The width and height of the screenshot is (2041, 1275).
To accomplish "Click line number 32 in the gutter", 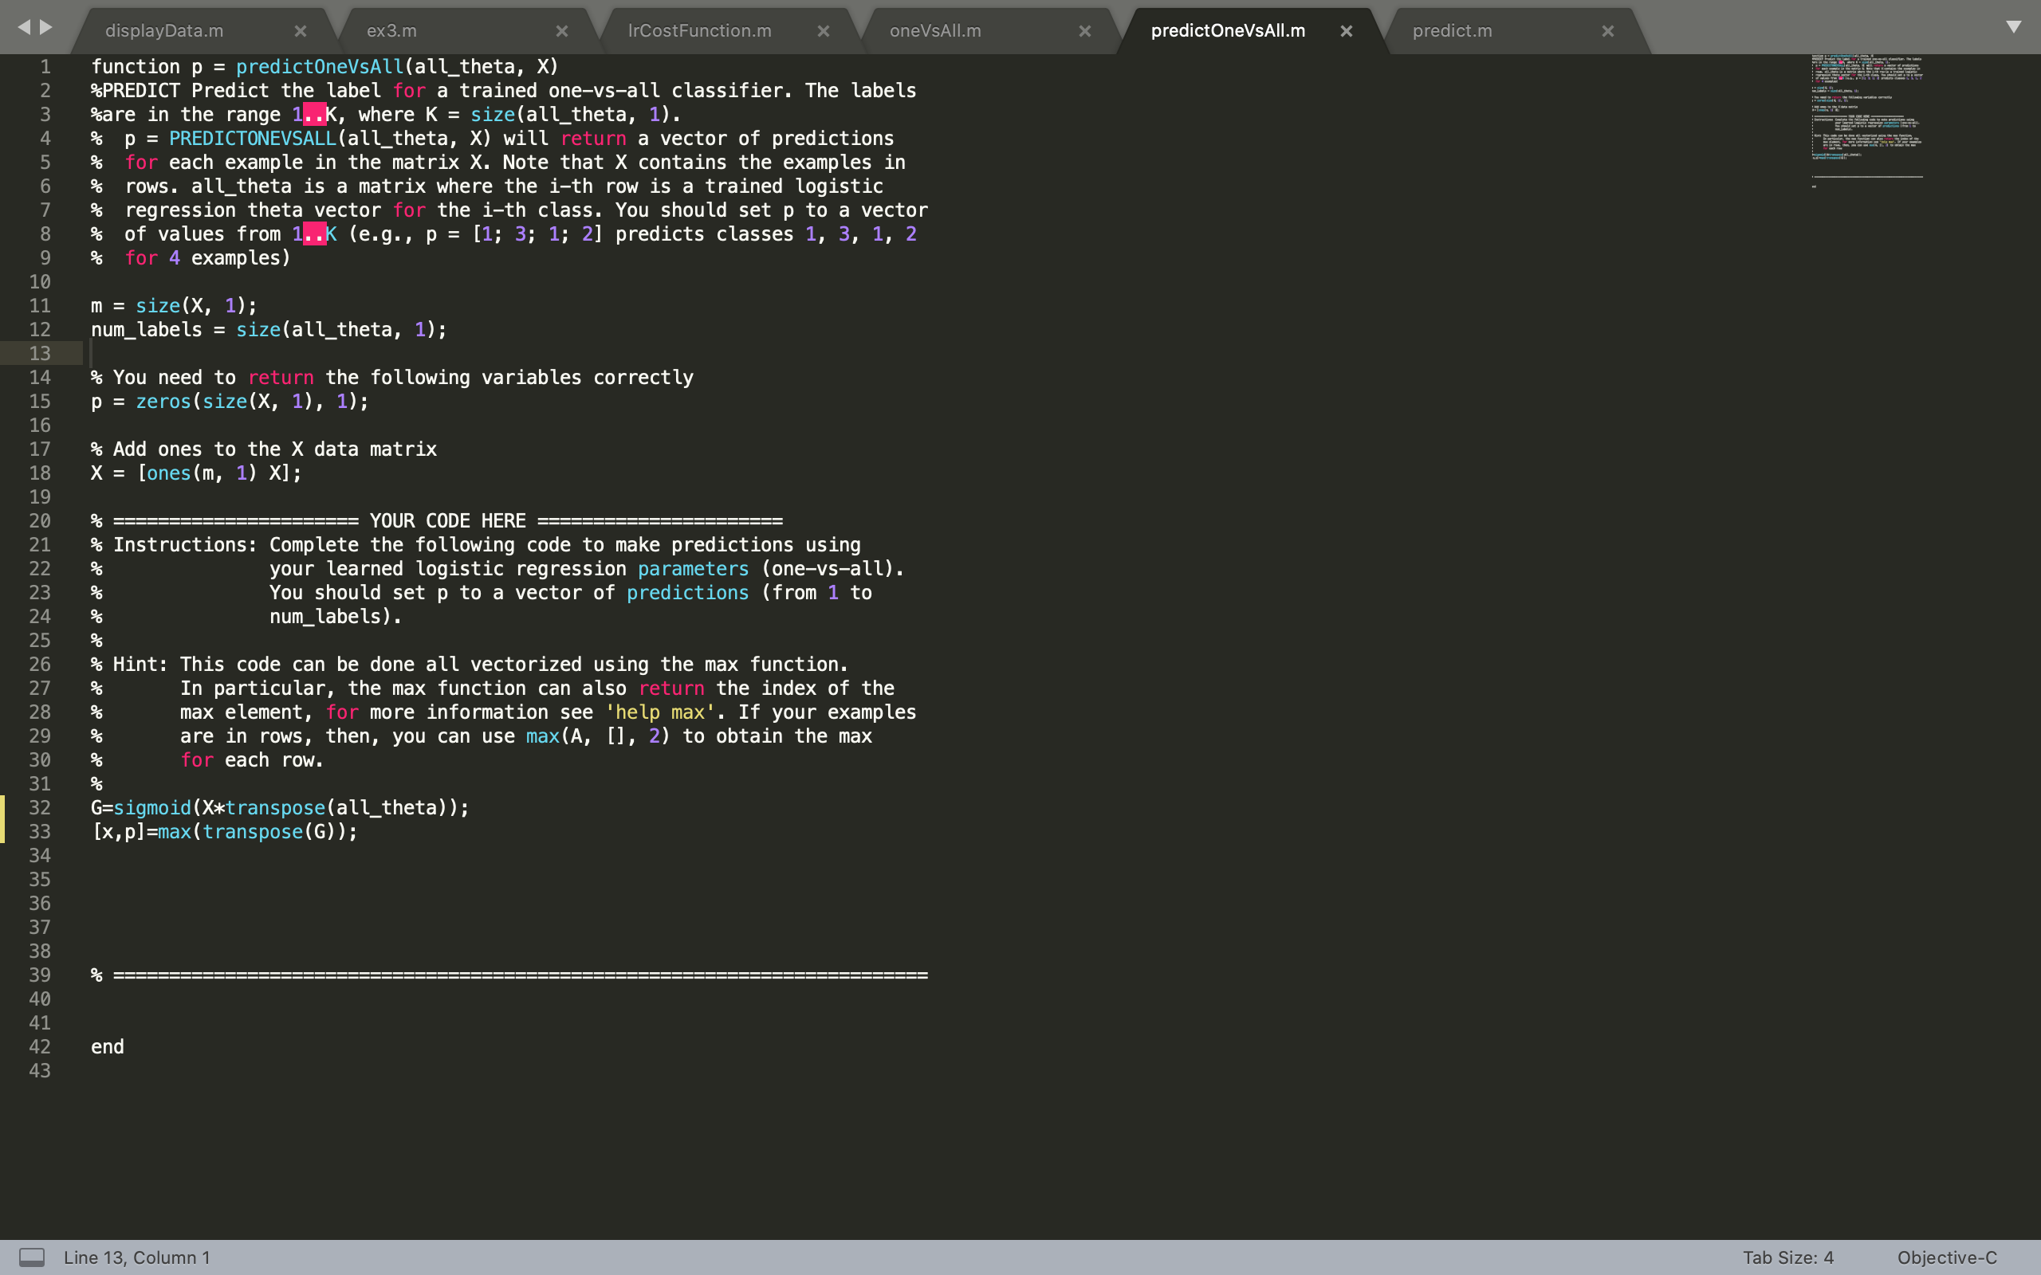I will (40, 808).
